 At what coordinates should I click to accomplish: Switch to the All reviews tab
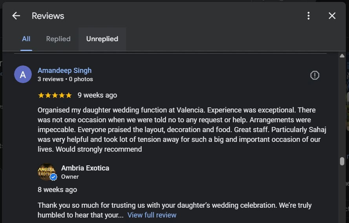tap(26, 39)
